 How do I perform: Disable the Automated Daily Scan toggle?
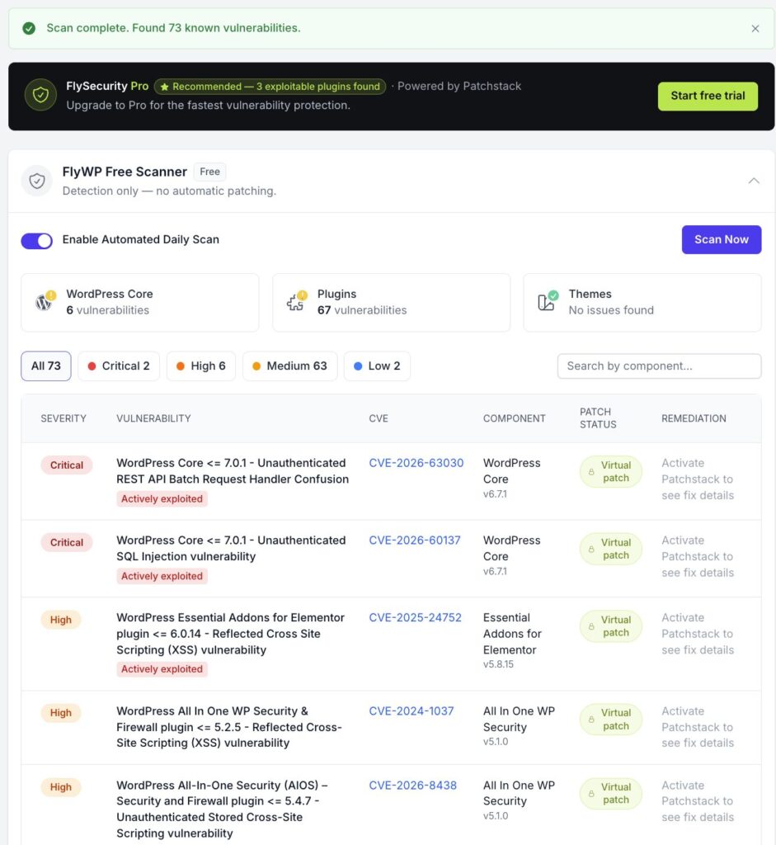pos(36,240)
